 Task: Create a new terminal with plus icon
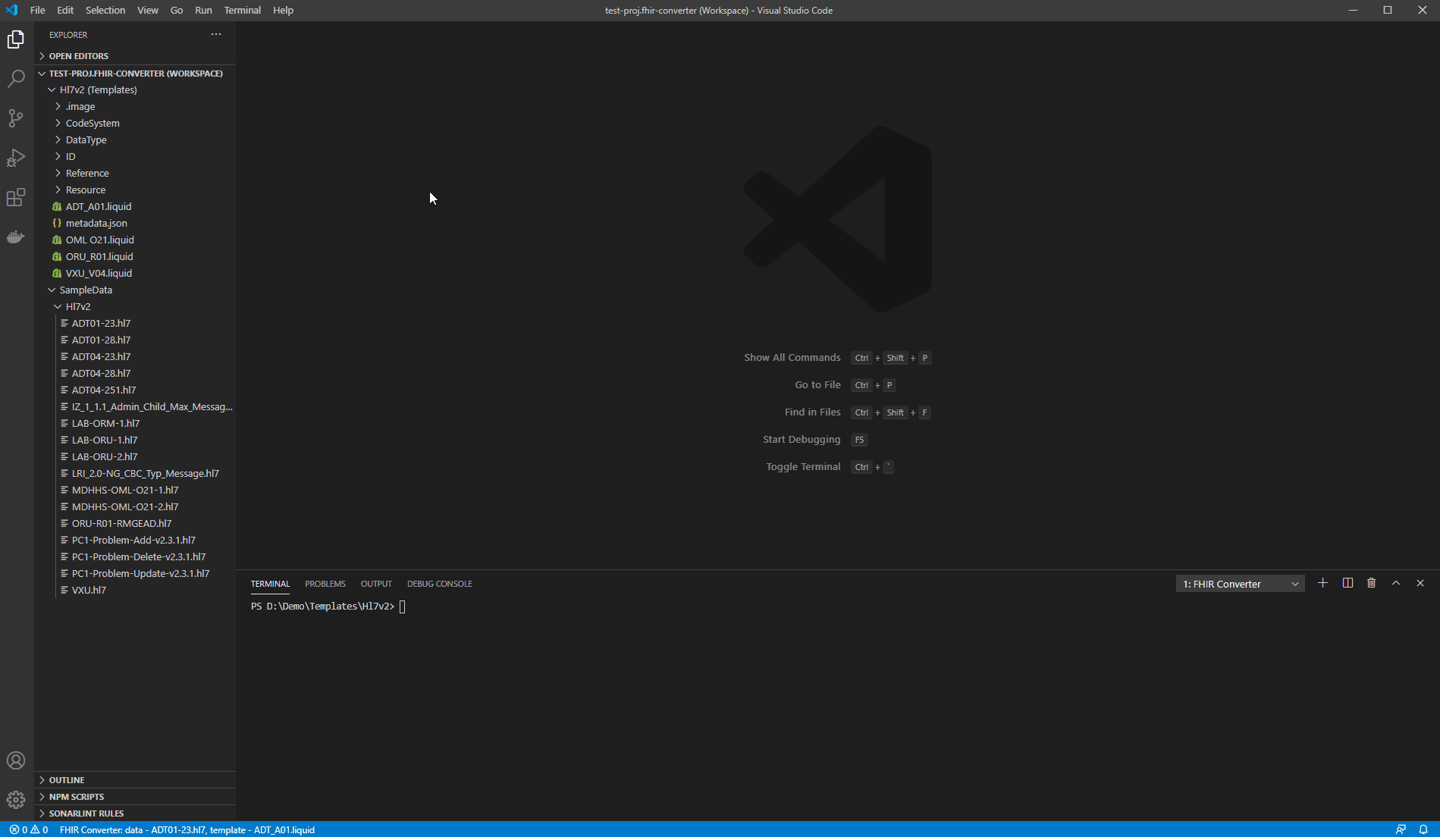click(x=1322, y=583)
